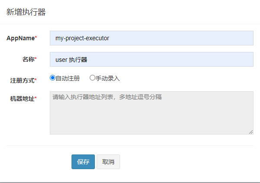This screenshot has height=183, width=260.
Task: Click the blue 保存 button
Action: [83, 162]
